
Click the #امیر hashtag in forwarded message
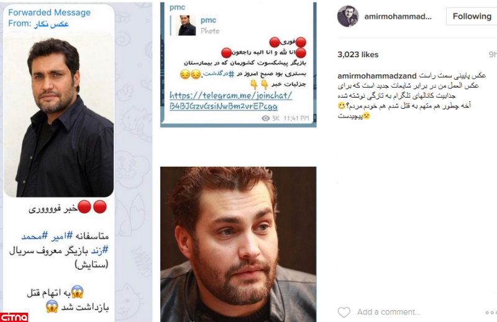[62, 236]
